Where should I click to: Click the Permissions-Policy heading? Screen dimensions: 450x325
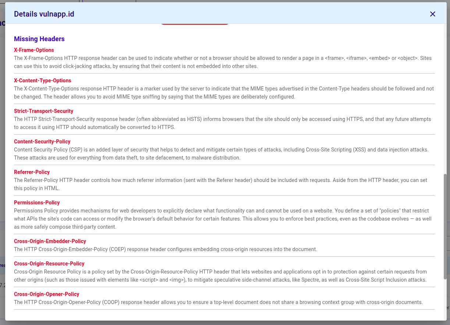(37, 203)
